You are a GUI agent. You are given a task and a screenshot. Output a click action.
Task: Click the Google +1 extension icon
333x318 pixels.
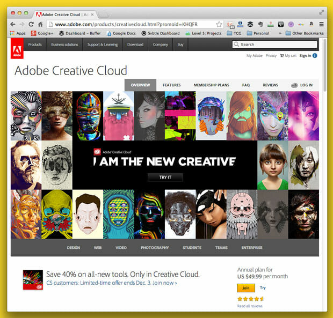pyautogui.click(x=230, y=25)
